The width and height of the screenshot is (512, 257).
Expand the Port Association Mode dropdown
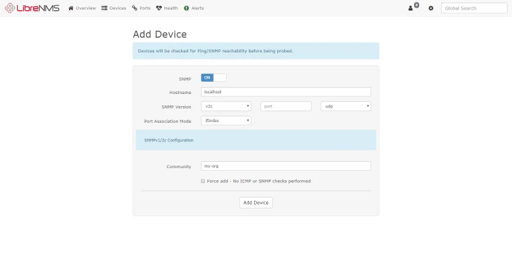point(226,120)
